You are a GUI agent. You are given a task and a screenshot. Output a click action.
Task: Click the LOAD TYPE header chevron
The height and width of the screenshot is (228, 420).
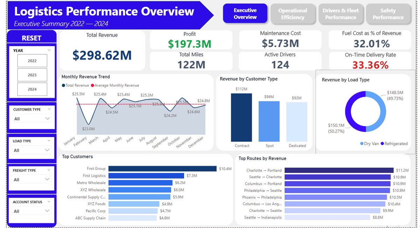48,141
